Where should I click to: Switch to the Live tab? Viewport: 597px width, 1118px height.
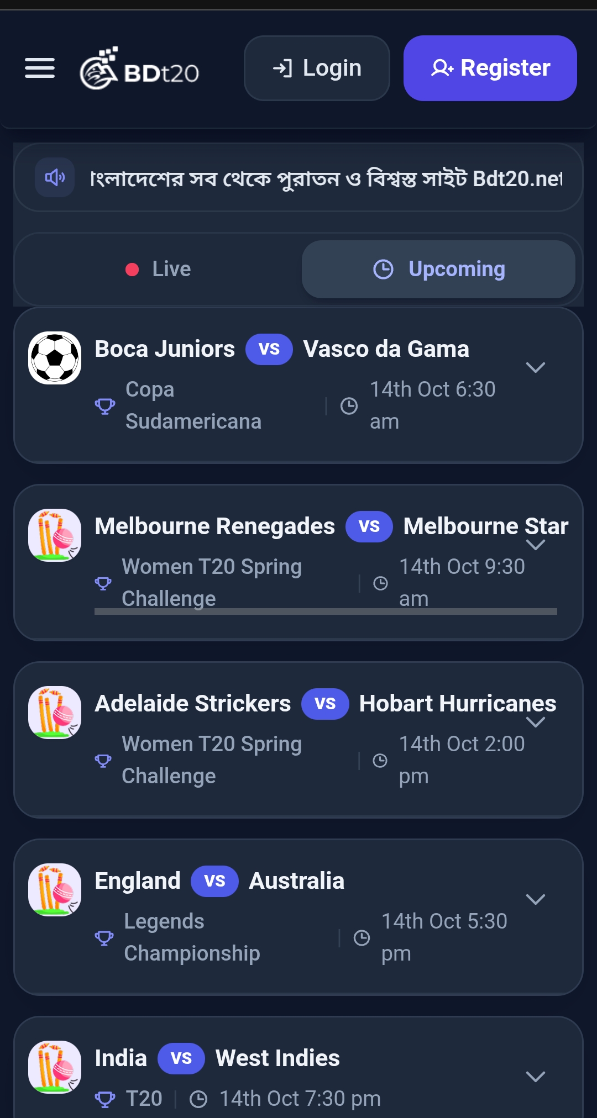158,269
